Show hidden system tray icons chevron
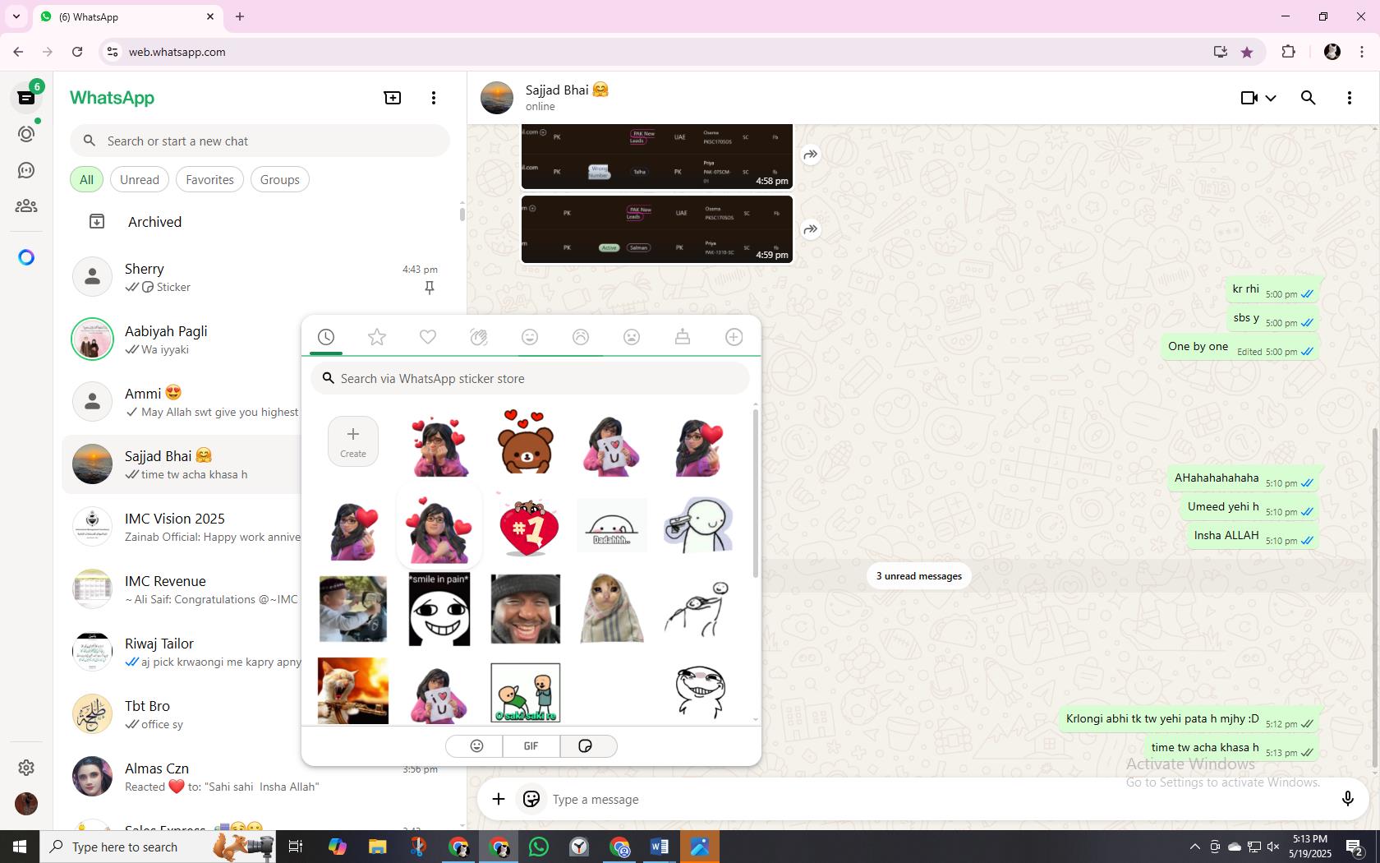Image resolution: width=1380 pixels, height=863 pixels. [1194, 847]
